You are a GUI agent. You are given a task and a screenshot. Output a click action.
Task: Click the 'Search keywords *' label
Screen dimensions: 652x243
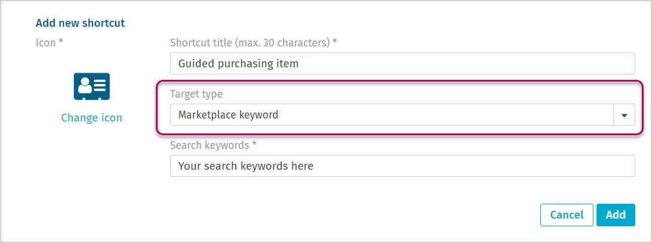213,145
